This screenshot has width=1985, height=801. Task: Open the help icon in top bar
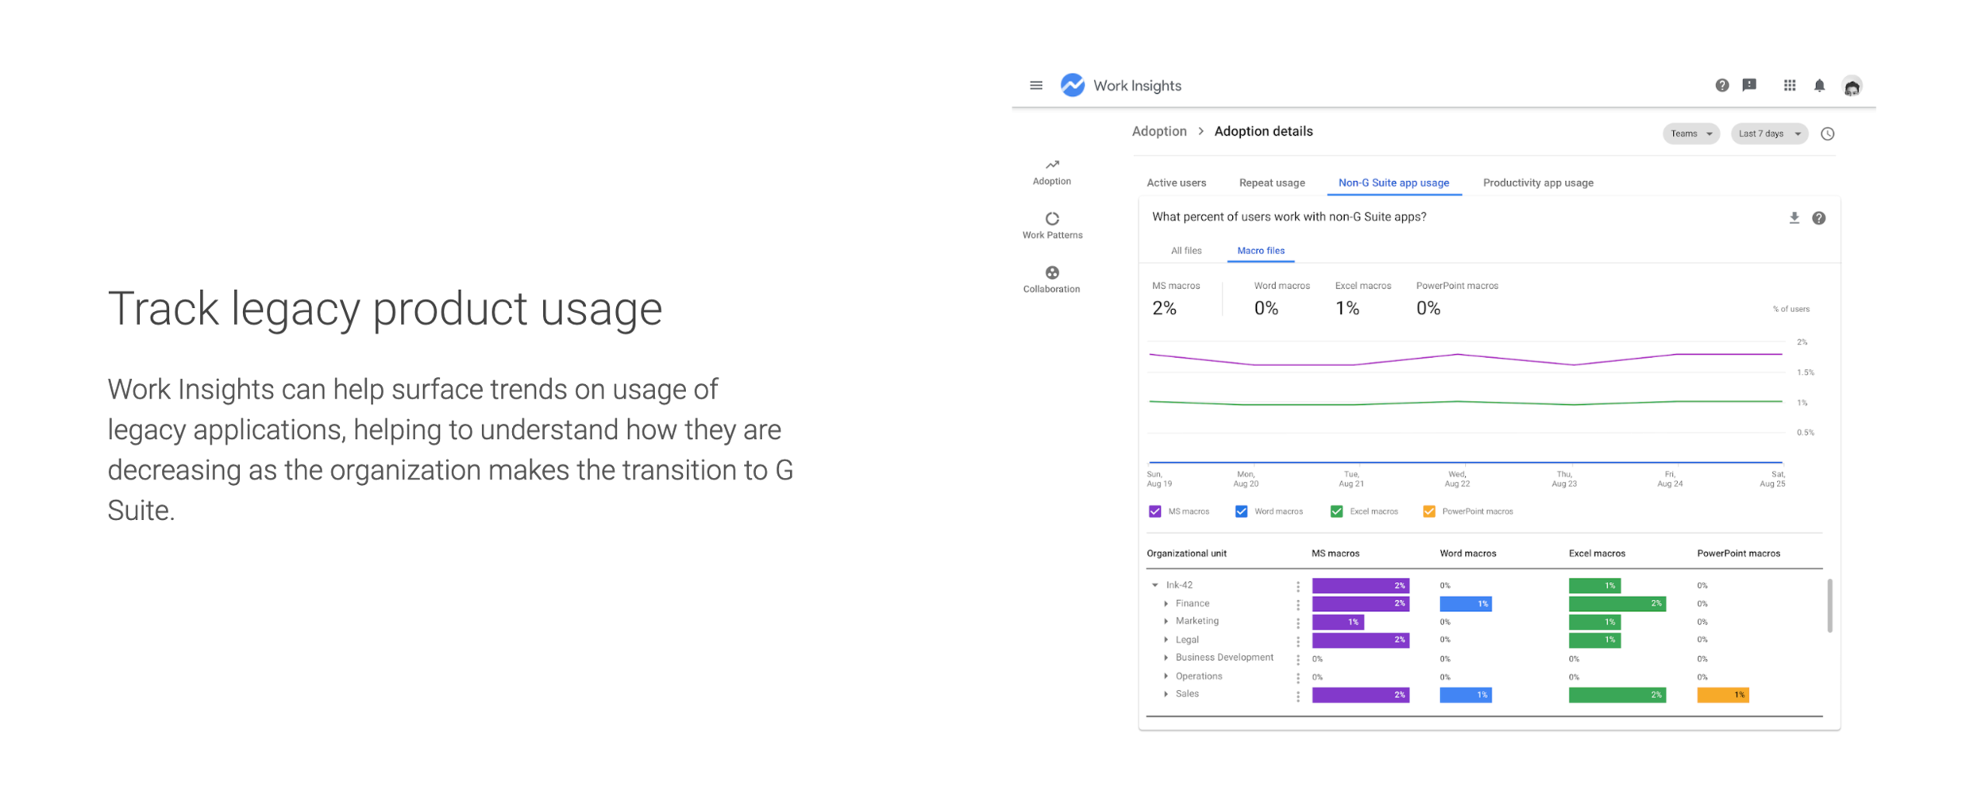click(1721, 85)
